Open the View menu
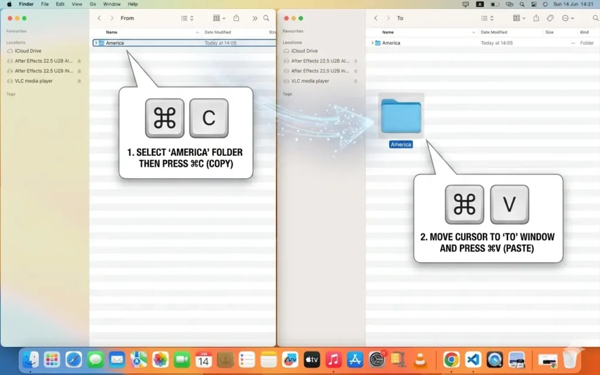This screenshot has height=375, width=600. (x=77, y=4)
